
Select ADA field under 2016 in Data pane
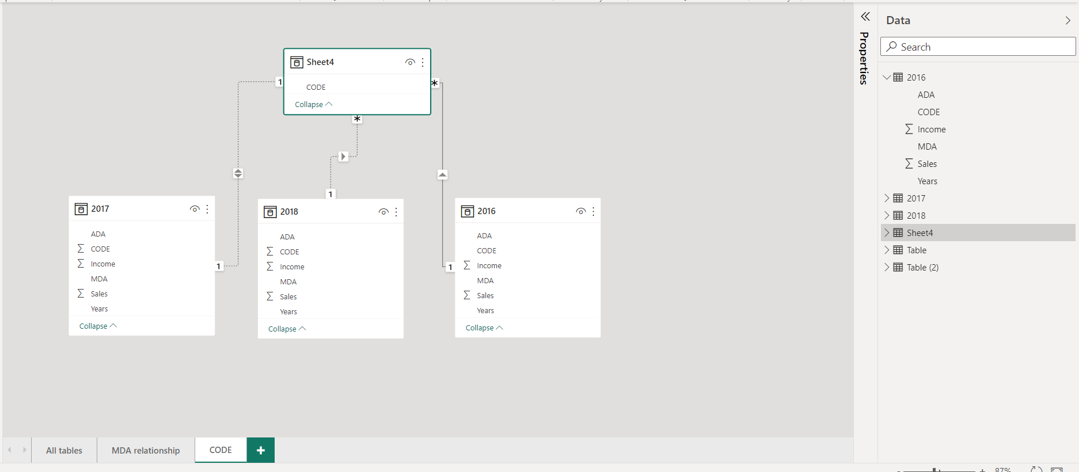(926, 94)
